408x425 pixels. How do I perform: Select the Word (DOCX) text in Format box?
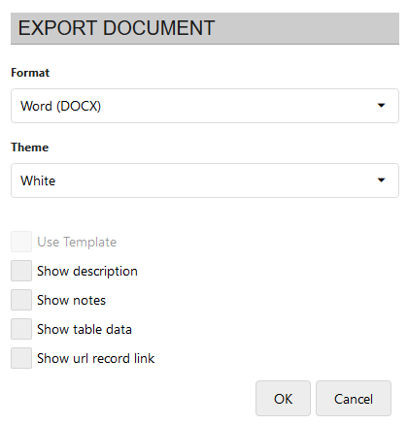pyautogui.click(x=60, y=106)
